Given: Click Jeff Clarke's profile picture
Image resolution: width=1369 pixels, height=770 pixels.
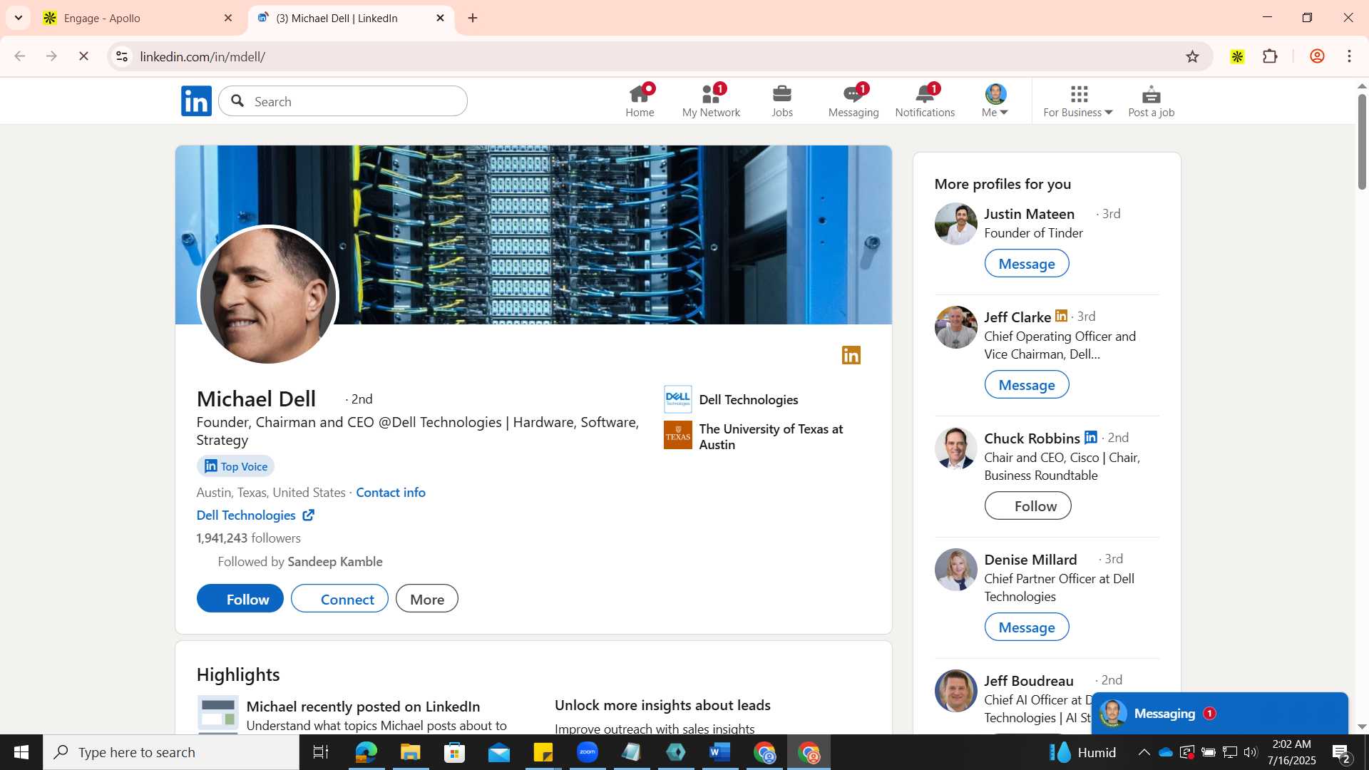Looking at the screenshot, I should click(955, 327).
